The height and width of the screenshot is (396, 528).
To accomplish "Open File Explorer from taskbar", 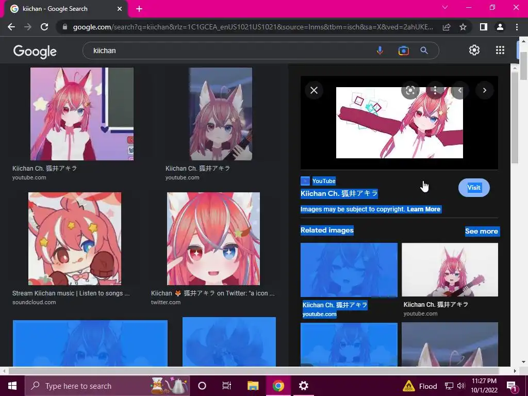I will point(253,386).
